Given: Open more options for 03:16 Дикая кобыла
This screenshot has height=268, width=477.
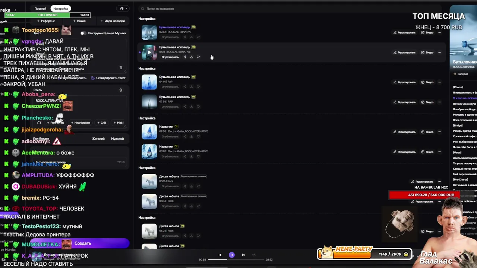Looking at the screenshot, I should click(439, 182).
